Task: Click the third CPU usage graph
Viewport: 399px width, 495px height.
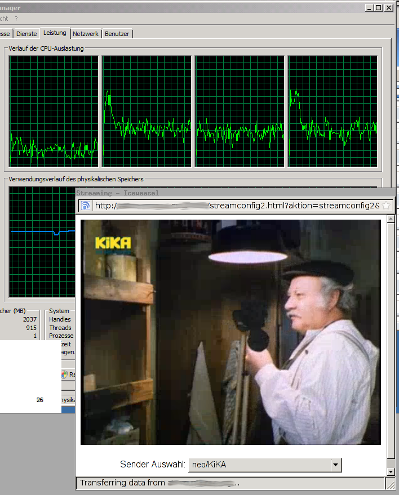Action: pyautogui.click(x=240, y=111)
